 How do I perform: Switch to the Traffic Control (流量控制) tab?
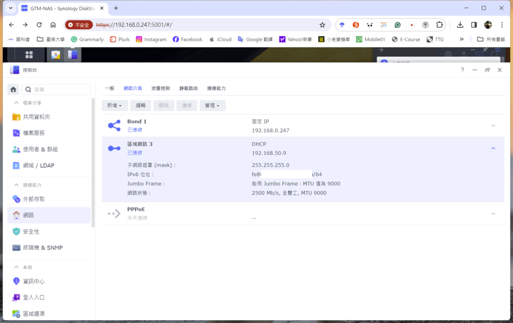pos(161,88)
